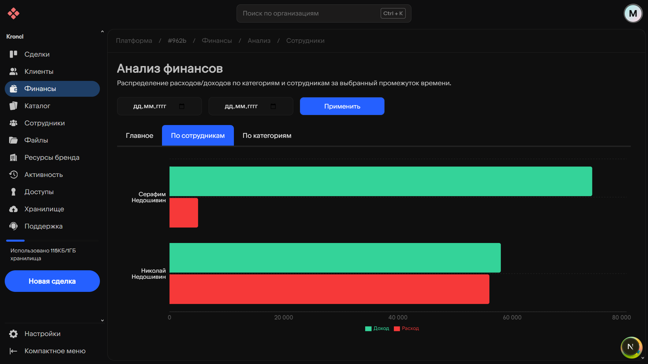The width and height of the screenshot is (648, 364).
Task: Open Хранилище cloud upload icon
Action: [13, 209]
